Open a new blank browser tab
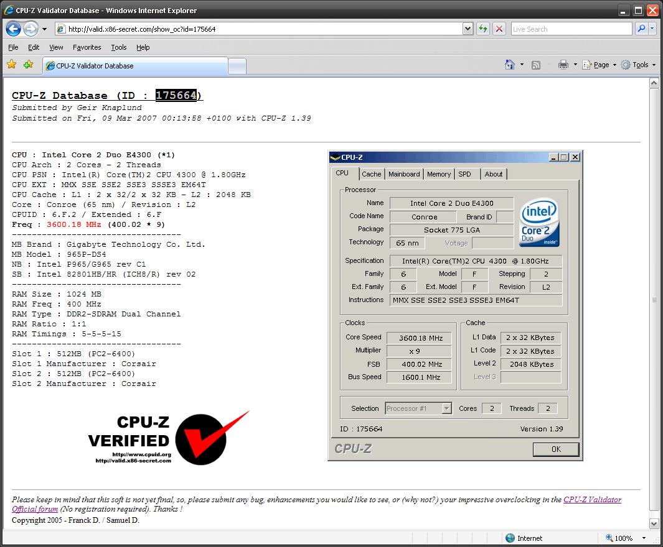 coord(237,67)
